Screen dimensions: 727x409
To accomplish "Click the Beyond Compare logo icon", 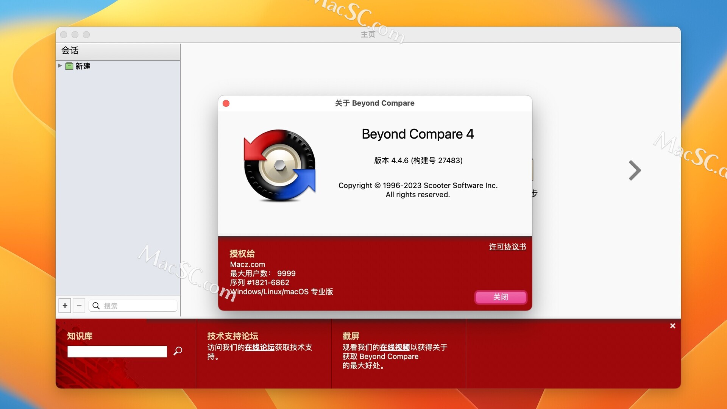I will (279, 165).
